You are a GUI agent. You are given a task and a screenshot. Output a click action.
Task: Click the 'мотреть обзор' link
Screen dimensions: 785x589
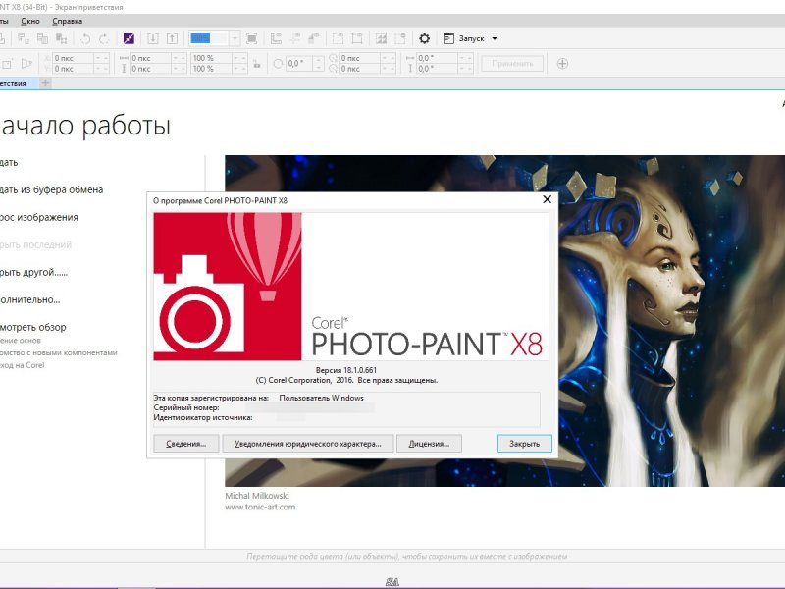coord(32,328)
